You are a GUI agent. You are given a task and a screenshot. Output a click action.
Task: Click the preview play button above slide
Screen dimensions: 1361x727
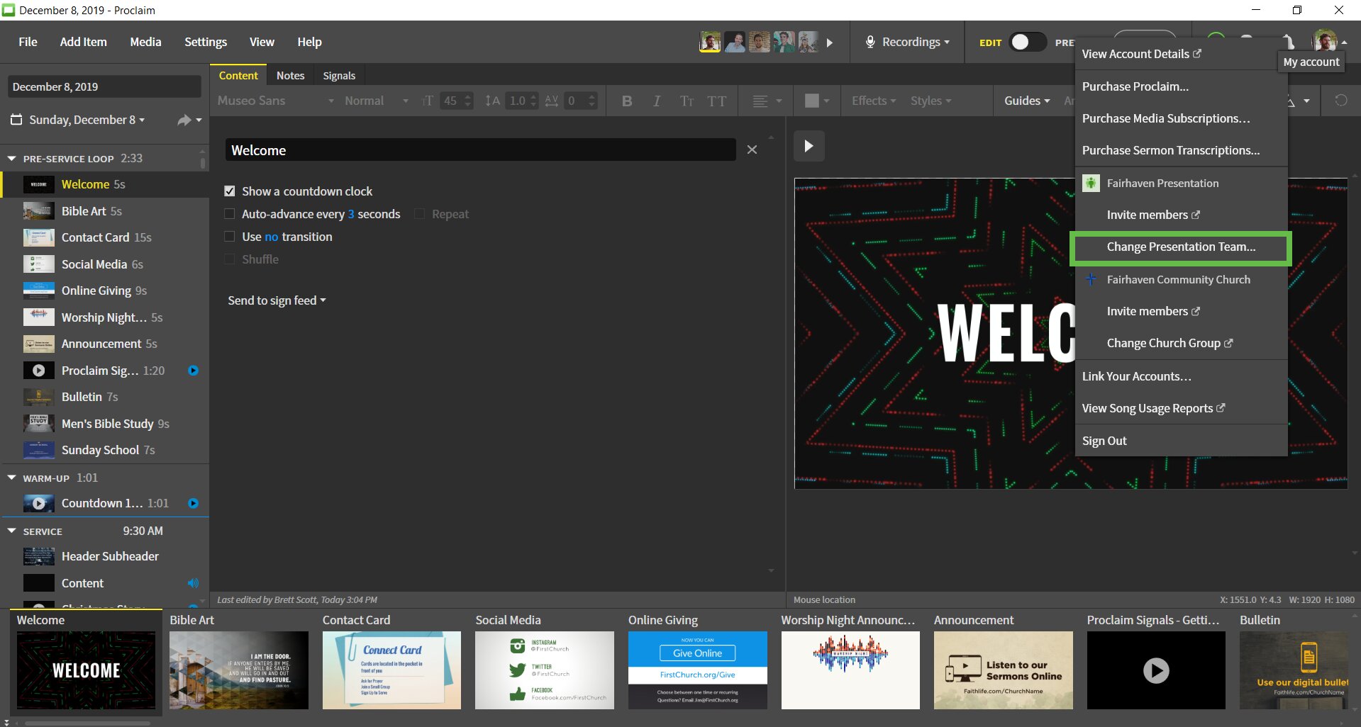click(809, 146)
